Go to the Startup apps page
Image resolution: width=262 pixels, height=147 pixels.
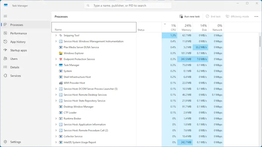pyautogui.click(x=25, y=50)
